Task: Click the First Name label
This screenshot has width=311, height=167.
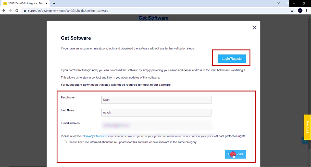Action: pos(68,97)
